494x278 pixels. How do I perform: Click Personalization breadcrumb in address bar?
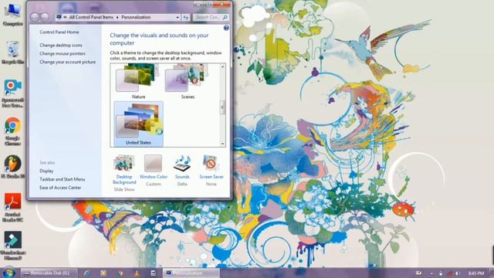tap(136, 17)
